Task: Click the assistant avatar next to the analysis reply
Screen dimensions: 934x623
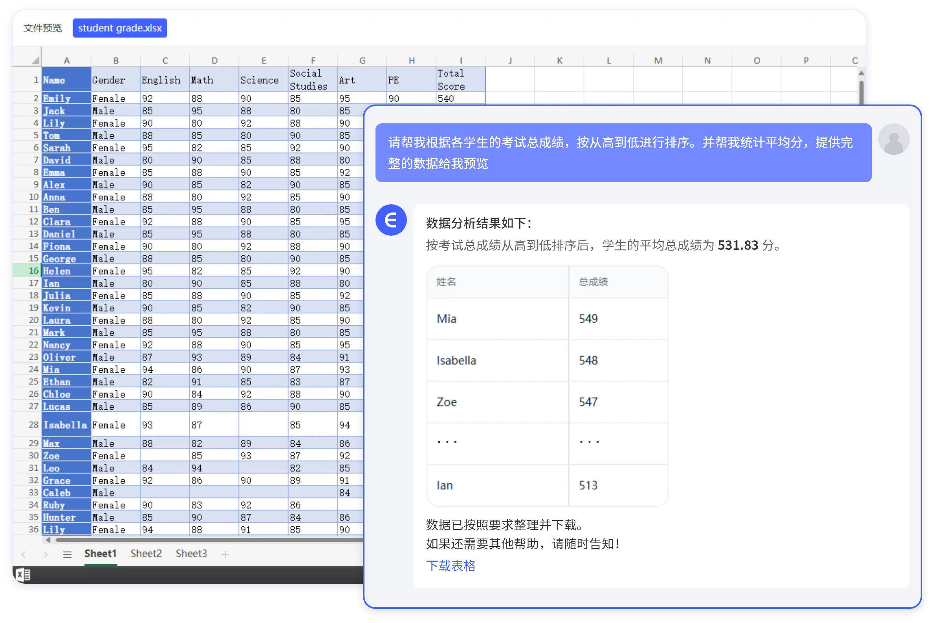Action: click(x=391, y=220)
